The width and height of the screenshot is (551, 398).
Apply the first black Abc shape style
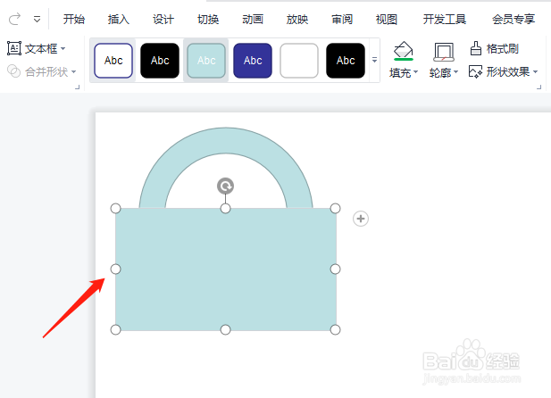[x=160, y=61]
